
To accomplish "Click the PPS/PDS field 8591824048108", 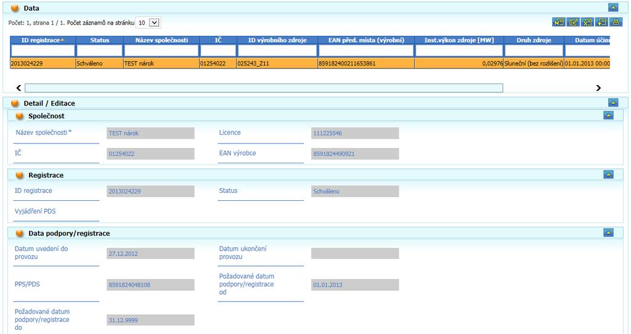I will (x=150, y=285).
